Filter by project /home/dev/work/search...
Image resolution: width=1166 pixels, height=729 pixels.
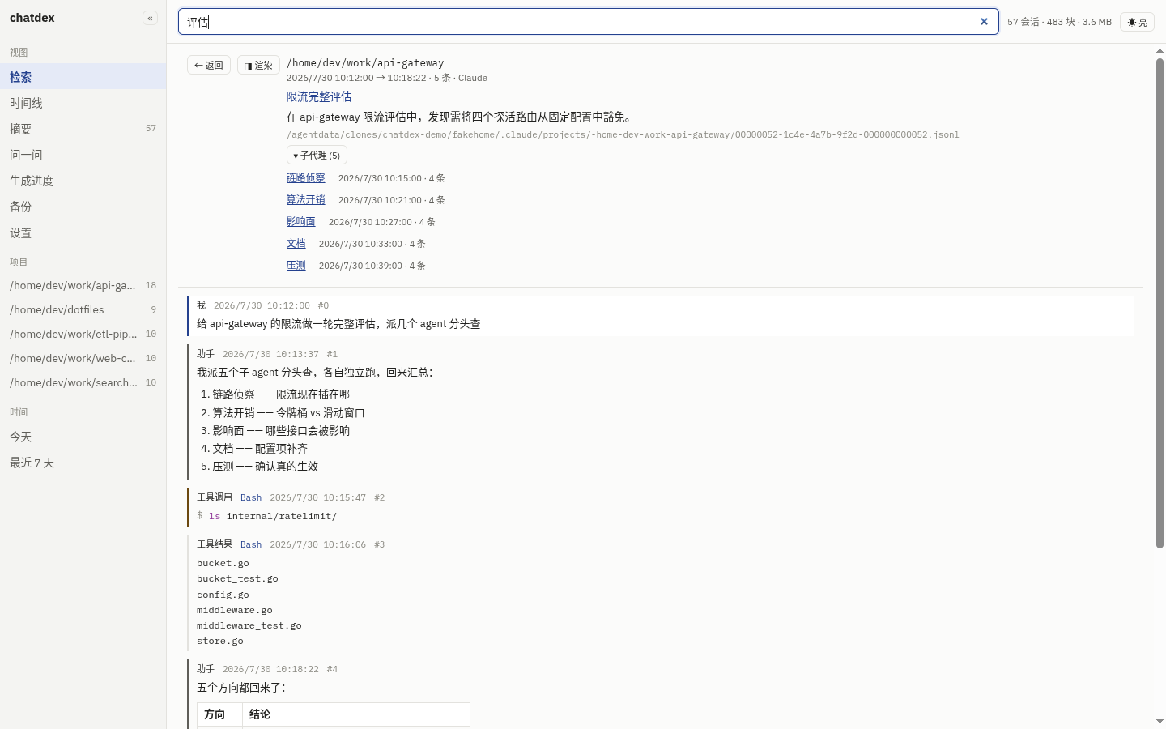click(83, 382)
